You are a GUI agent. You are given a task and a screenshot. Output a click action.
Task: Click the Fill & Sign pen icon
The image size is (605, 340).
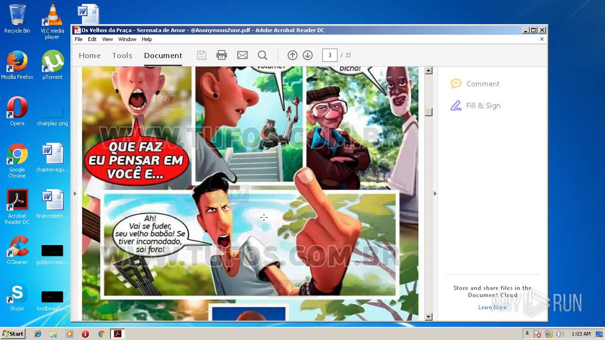click(x=456, y=106)
